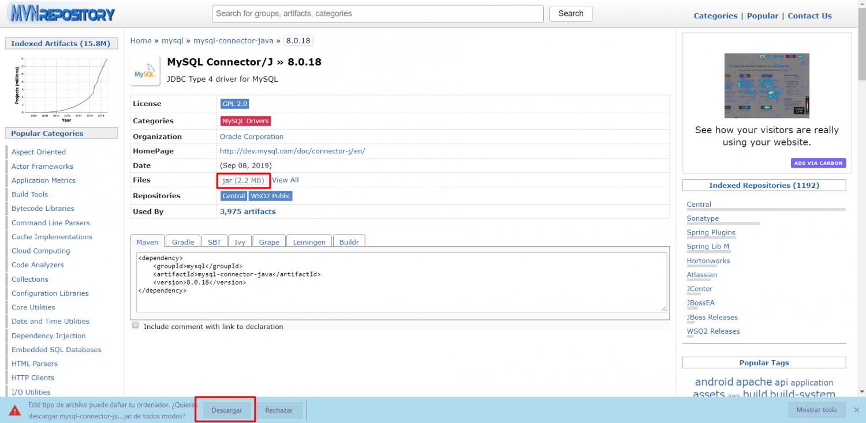Image resolution: width=866 pixels, height=423 pixels.
Task: Show the Grape dependency tab
Action: click(269, 242)
